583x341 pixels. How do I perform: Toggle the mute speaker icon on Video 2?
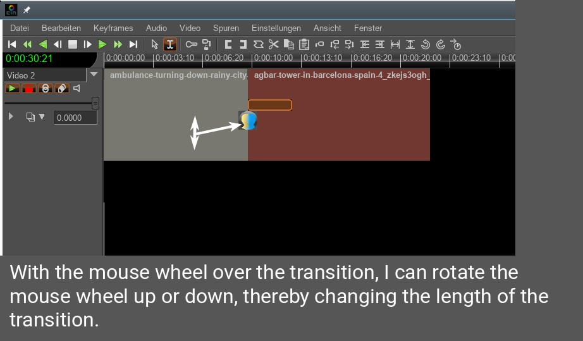77,89
